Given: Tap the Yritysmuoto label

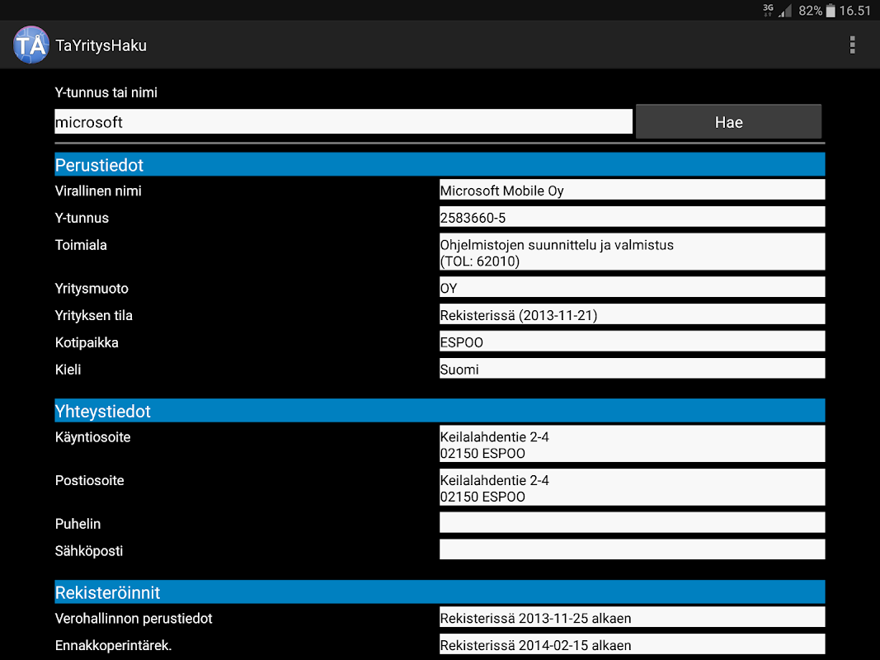Looking at the screenshot, I should click(x=92, y=289).
